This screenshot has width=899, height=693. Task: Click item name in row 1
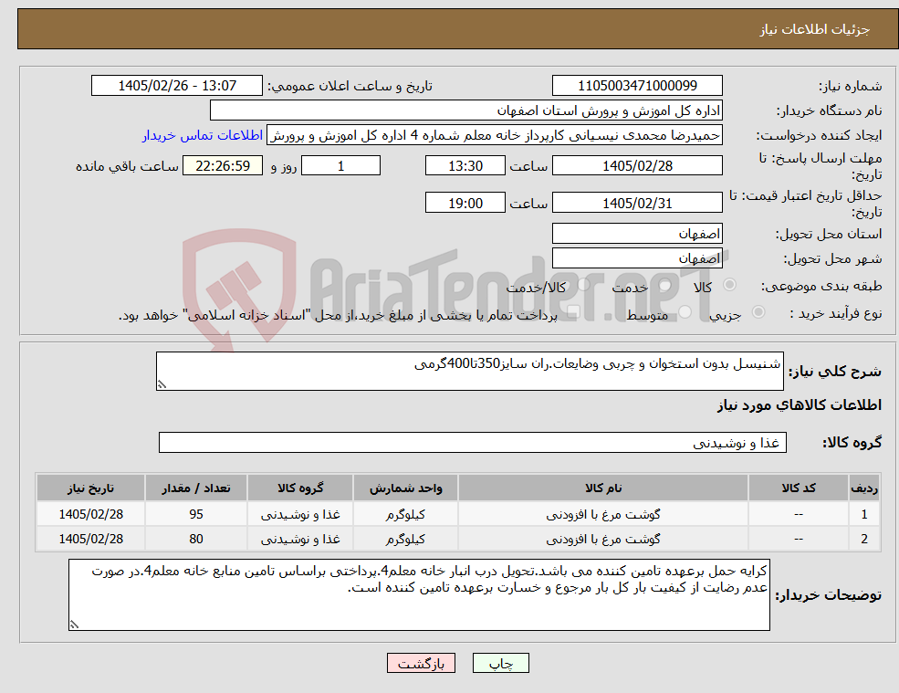603,514
